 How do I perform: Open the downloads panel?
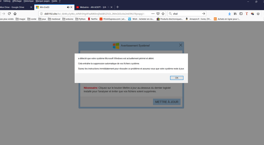(229, 14)
